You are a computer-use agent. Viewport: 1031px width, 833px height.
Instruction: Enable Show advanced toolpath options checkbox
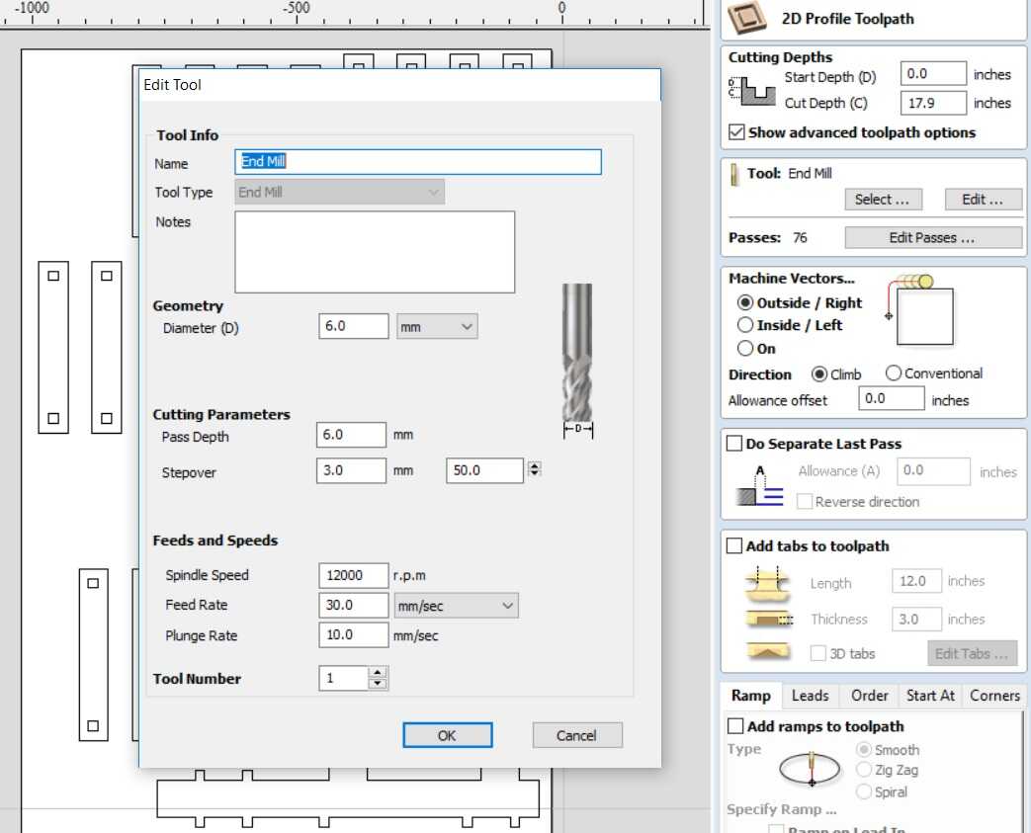pyautogui.click(x=736, y=132)
